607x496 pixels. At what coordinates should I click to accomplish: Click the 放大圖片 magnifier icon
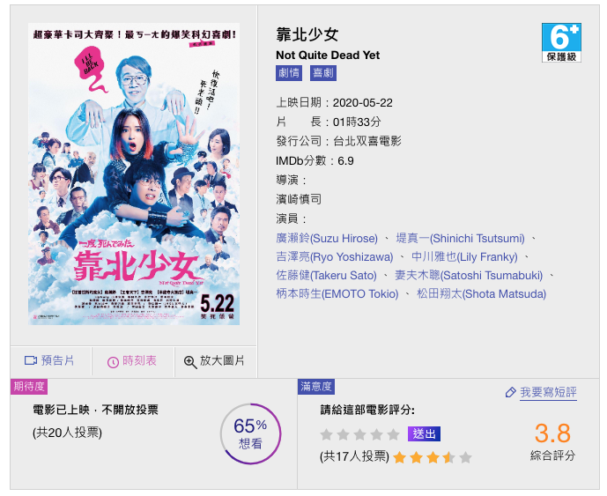point(190,362)
